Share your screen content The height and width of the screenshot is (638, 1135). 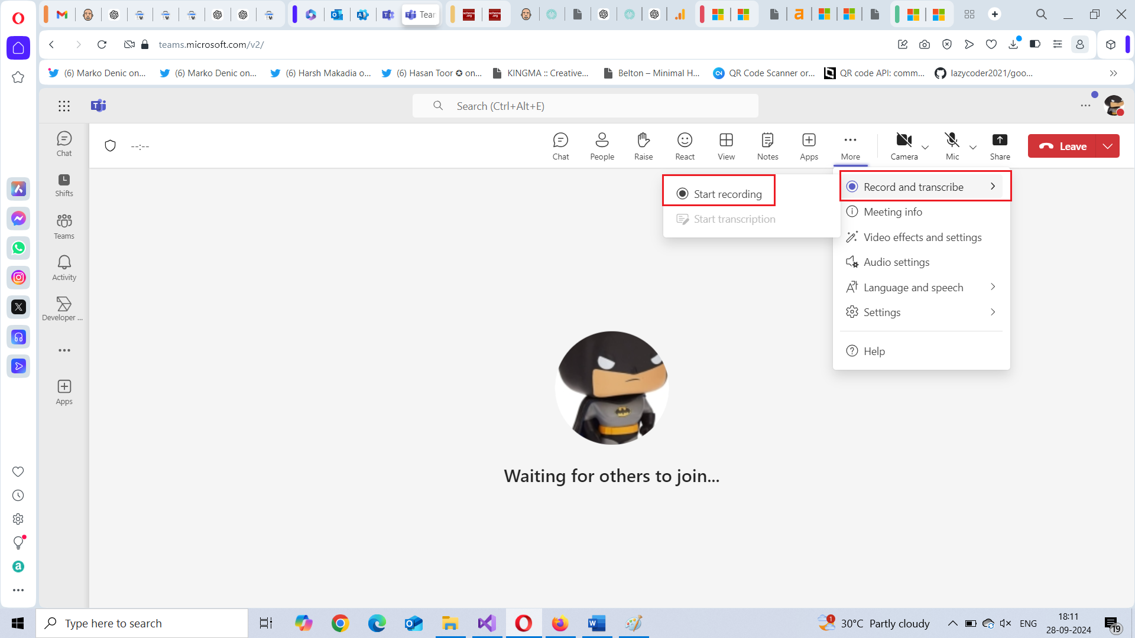pyautogui.click(x=1000, y=146)
